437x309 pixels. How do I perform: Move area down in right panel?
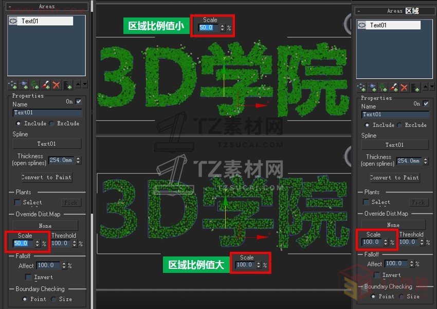[432, 87]
